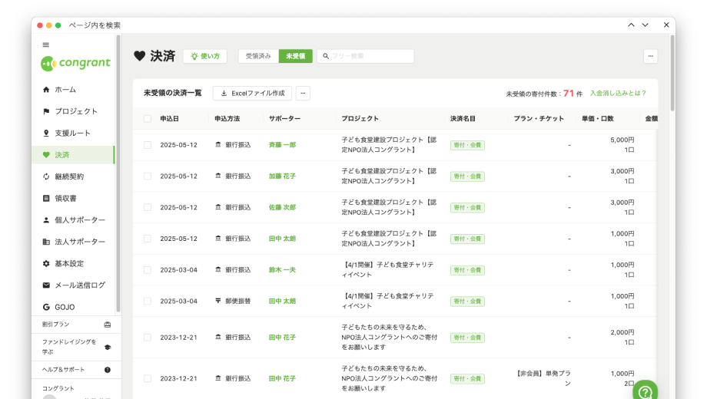Switch to the 受領済み tab

(x=258, y=56)
